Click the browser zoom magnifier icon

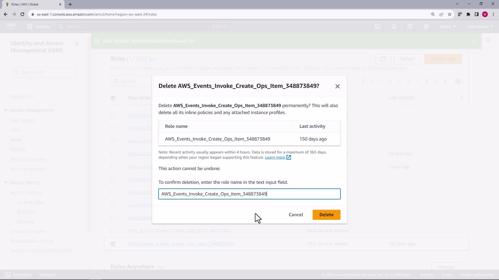tap(433, 14)
